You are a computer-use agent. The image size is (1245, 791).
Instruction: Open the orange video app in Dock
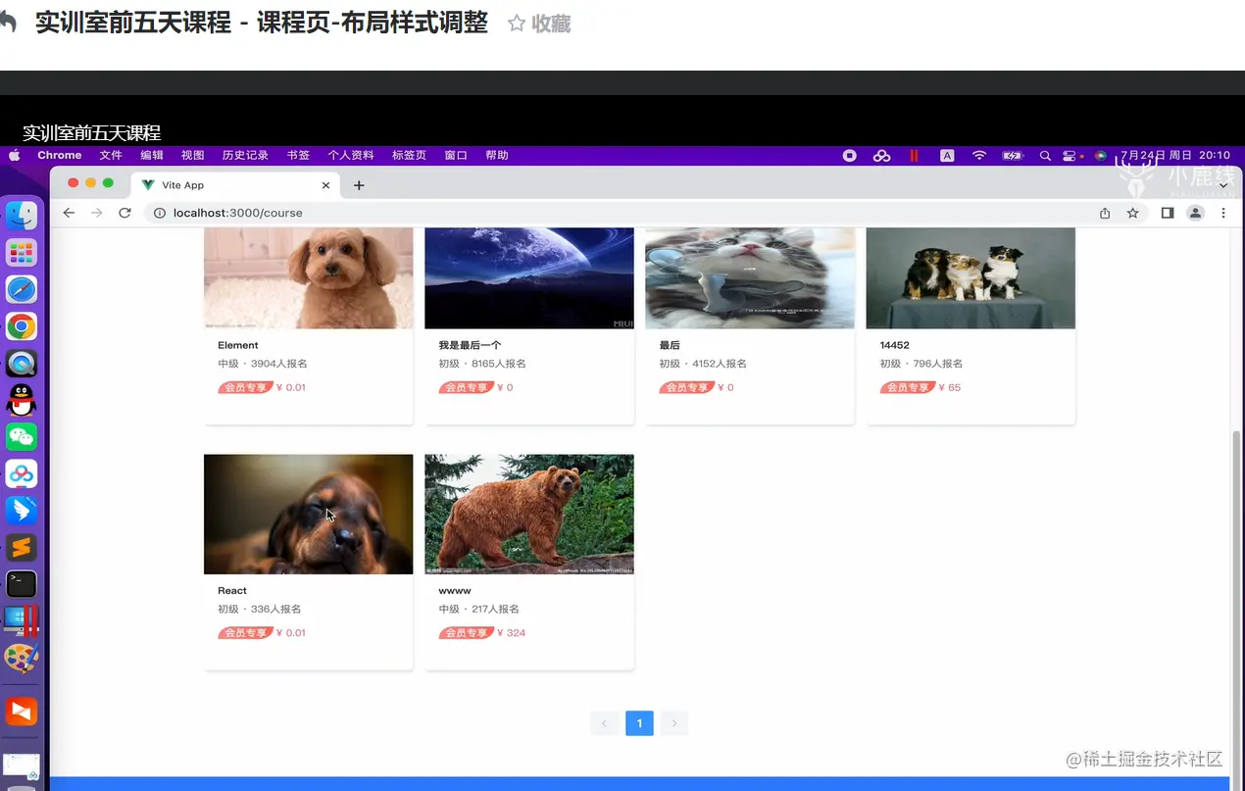pos(22,711)
